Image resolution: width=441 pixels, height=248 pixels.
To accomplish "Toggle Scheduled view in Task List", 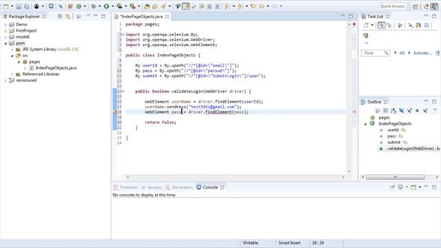I will (389, 25).
